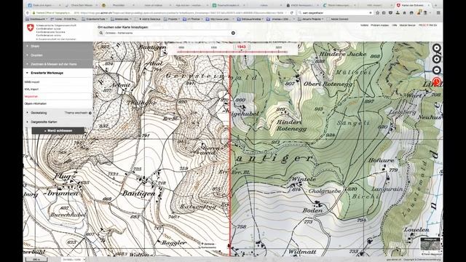The width and height of the screenshot is (466, 262).
Task: Click the 1943 handle on the time slider
Action: (241, 47)
